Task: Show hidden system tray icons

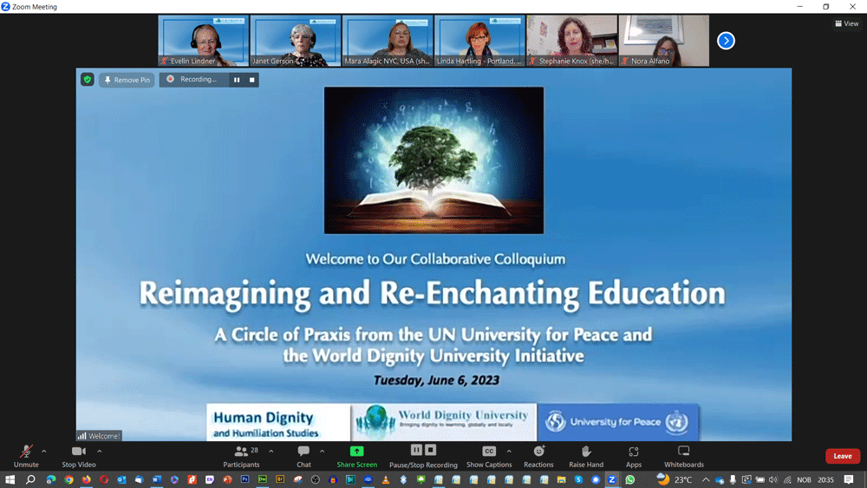Action: (x=706, y=479)
